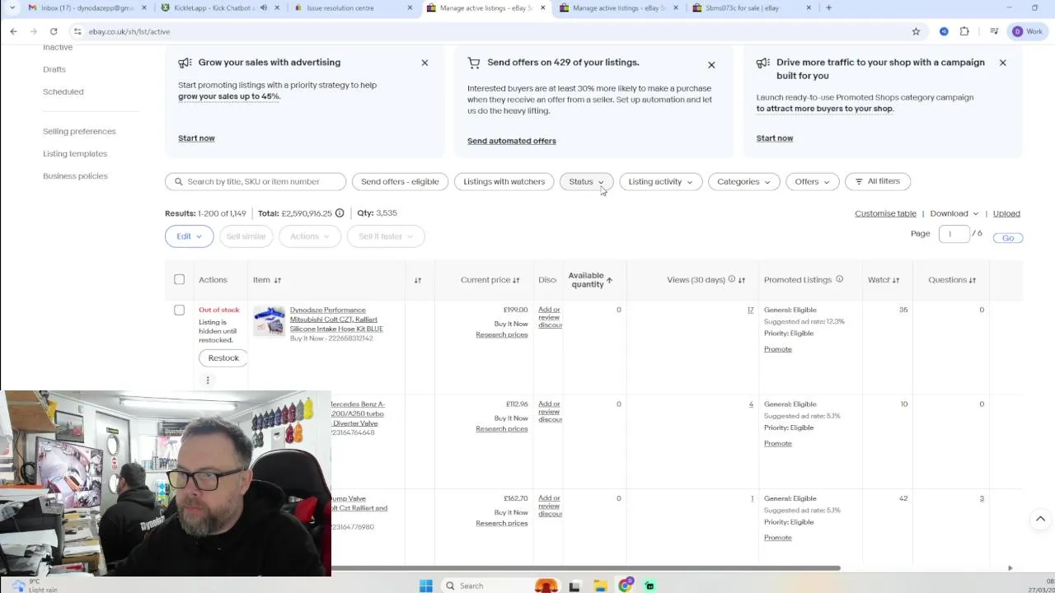Click Listings with watchers filter

click(x=504, y=181)
